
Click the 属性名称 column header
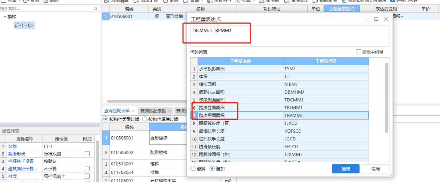click(x=25, y=139)
